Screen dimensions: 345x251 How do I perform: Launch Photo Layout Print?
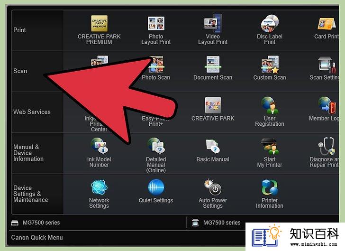[x=156, y=23]
